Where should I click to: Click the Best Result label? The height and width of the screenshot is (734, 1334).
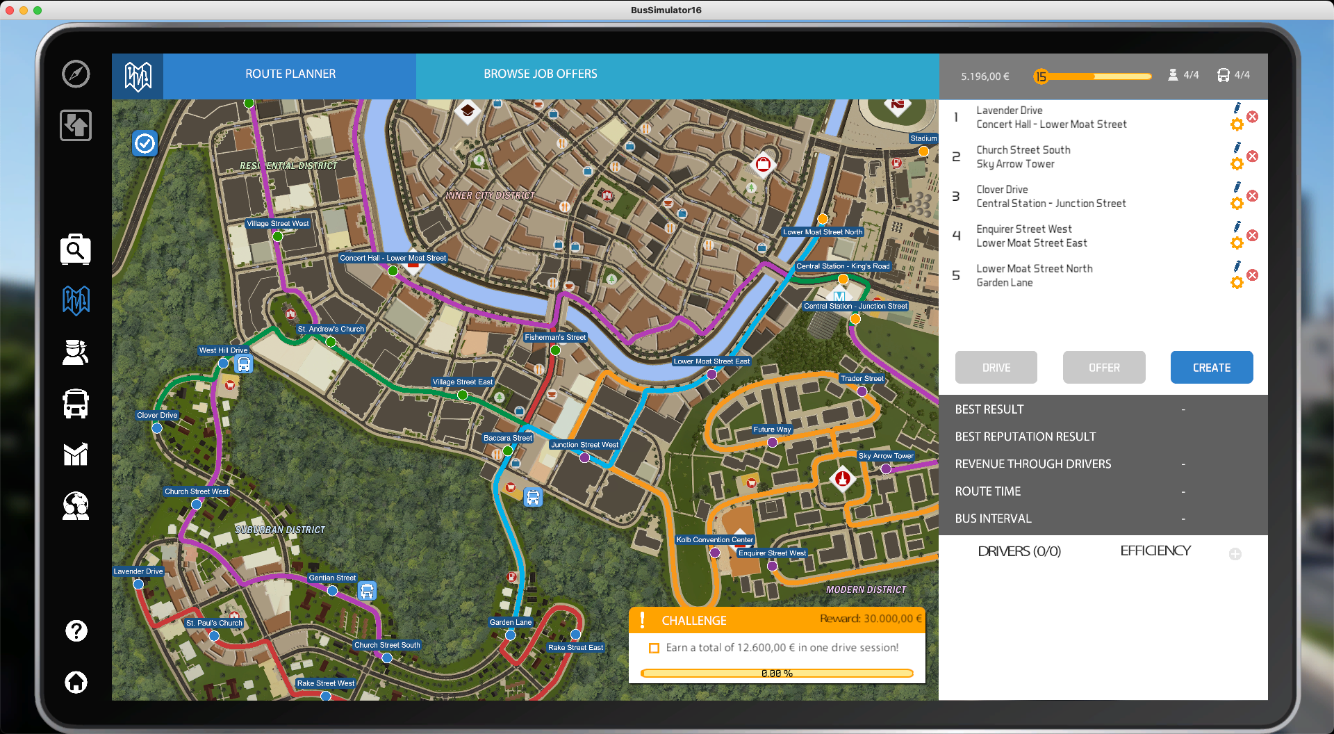[x=989, y=409]
